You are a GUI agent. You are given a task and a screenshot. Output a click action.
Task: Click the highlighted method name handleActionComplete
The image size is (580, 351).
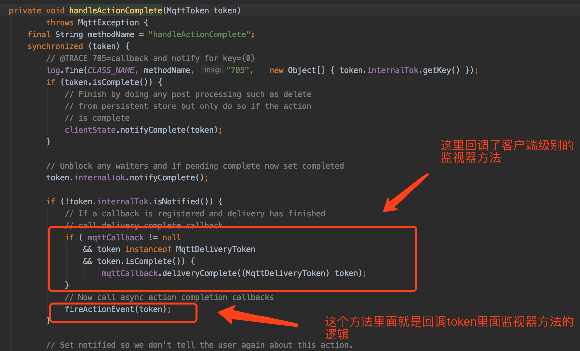(115, 10)
